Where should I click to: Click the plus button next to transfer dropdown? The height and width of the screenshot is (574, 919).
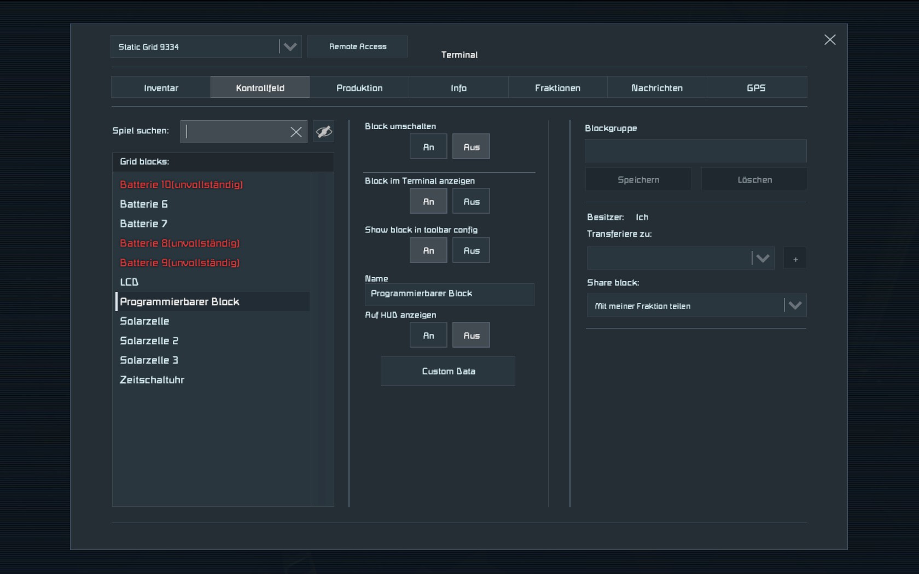tap(795, 259)
